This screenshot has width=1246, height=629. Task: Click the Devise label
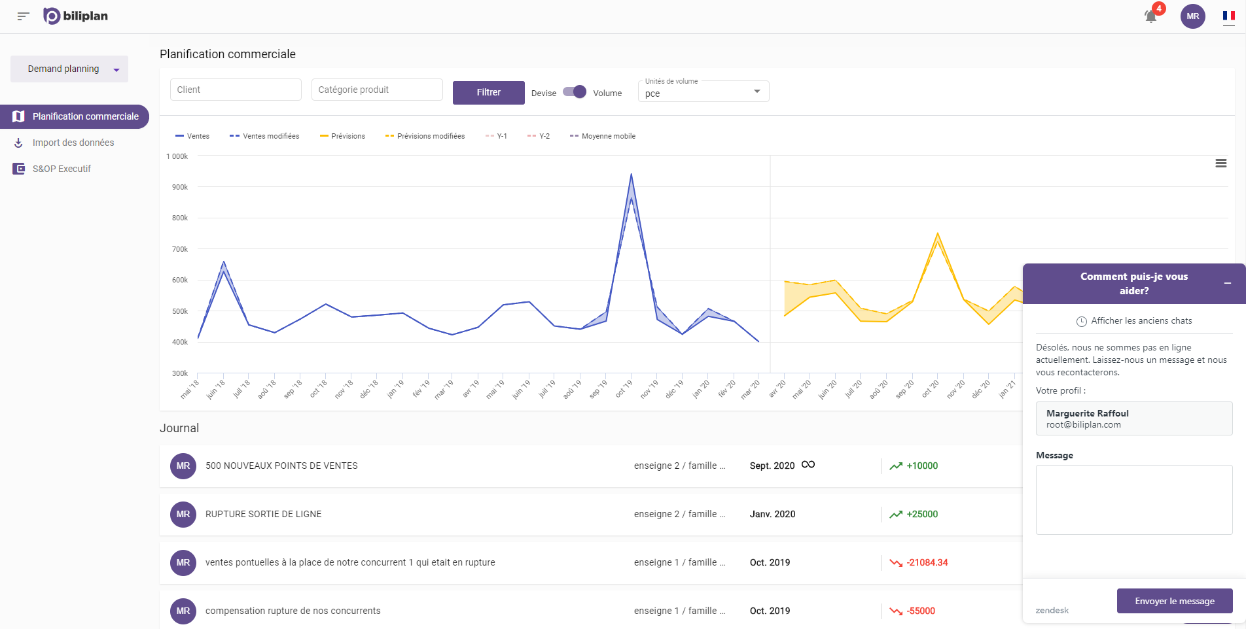click(544, 93)
